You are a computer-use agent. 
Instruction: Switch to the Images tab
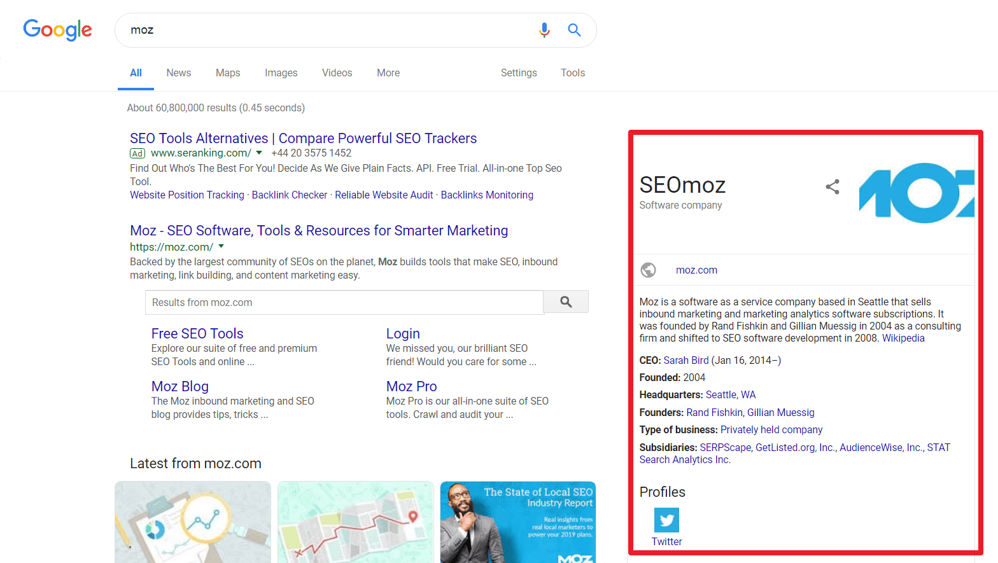pos(281,73)
